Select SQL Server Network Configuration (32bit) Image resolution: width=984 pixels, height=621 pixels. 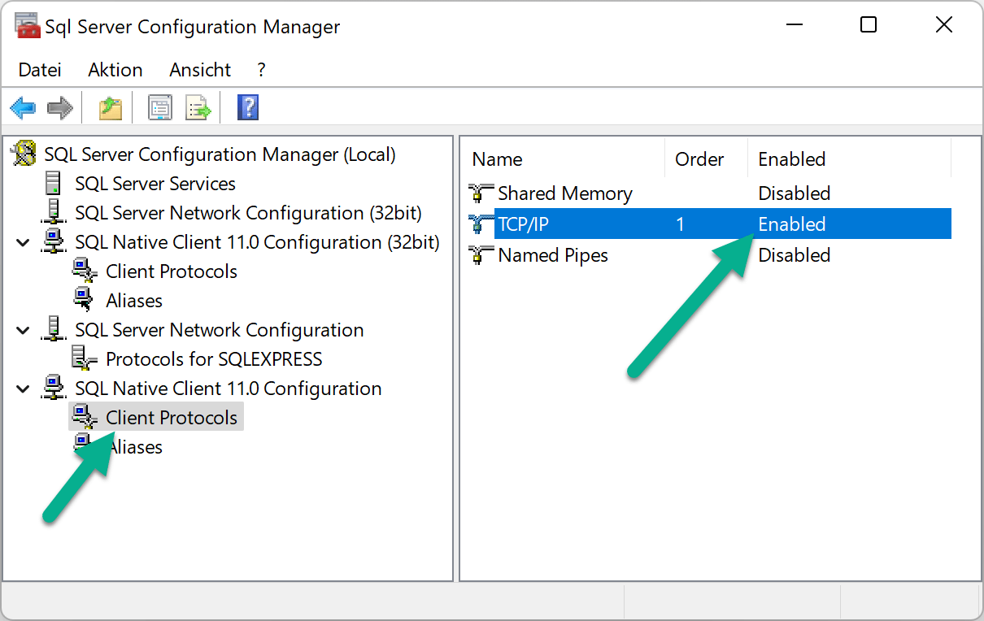click(x=248, y=213)
